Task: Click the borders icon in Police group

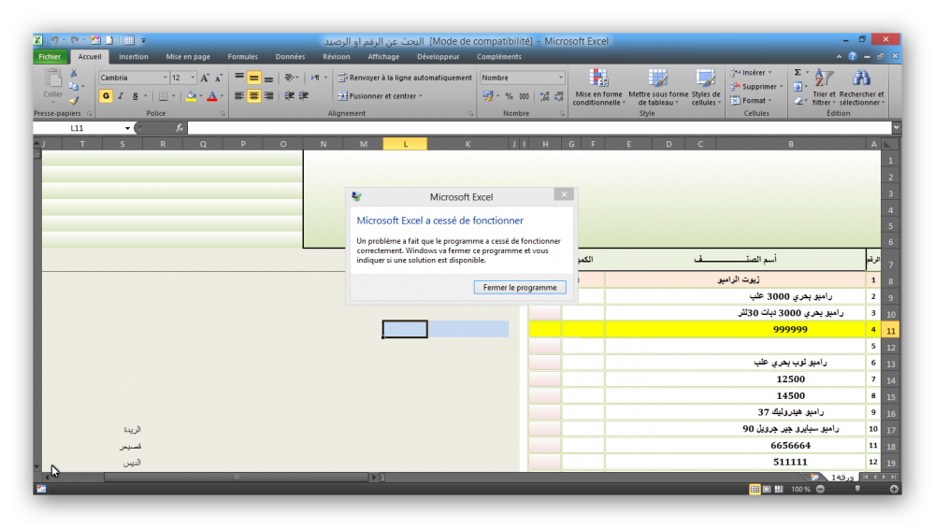Action: (x=163, y=96)
